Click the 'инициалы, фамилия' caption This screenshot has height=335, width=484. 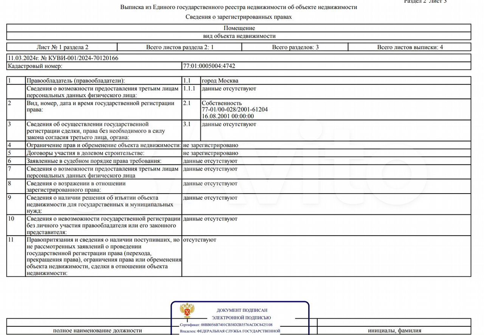point(395,330)
